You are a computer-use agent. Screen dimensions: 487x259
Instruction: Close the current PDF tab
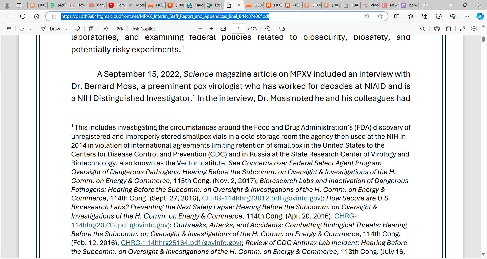(x=239, y=5)
